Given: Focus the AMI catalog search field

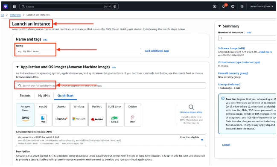Looking at the screenshot, I should coord(111,85).
